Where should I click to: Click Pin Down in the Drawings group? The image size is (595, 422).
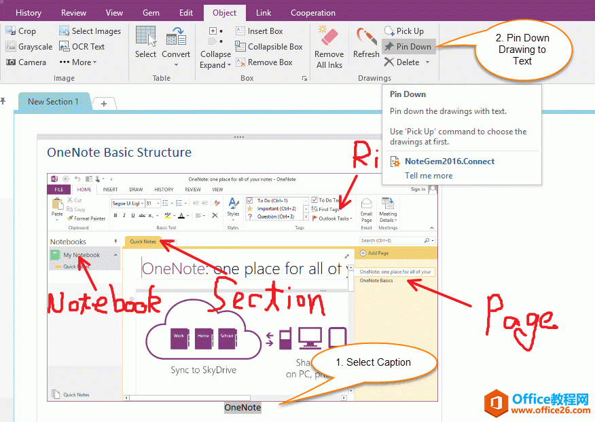(408, 47)
